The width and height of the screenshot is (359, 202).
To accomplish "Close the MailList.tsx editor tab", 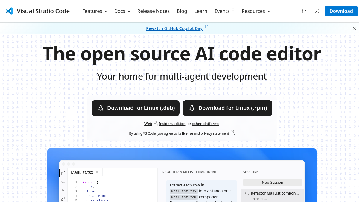I will click(x=97, y=172).
